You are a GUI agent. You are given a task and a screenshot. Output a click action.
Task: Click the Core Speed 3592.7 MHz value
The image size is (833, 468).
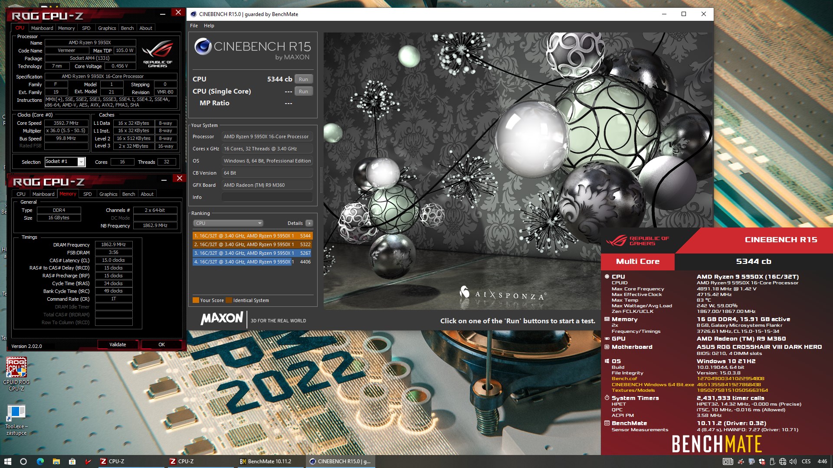(x=66, y=123)
